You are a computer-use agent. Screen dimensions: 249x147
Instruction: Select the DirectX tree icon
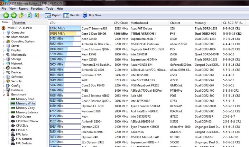[8, 68]
